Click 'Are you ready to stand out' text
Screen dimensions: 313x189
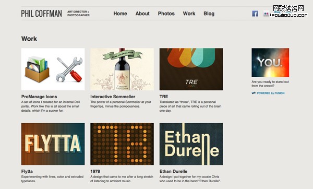(x=270, y=84)
